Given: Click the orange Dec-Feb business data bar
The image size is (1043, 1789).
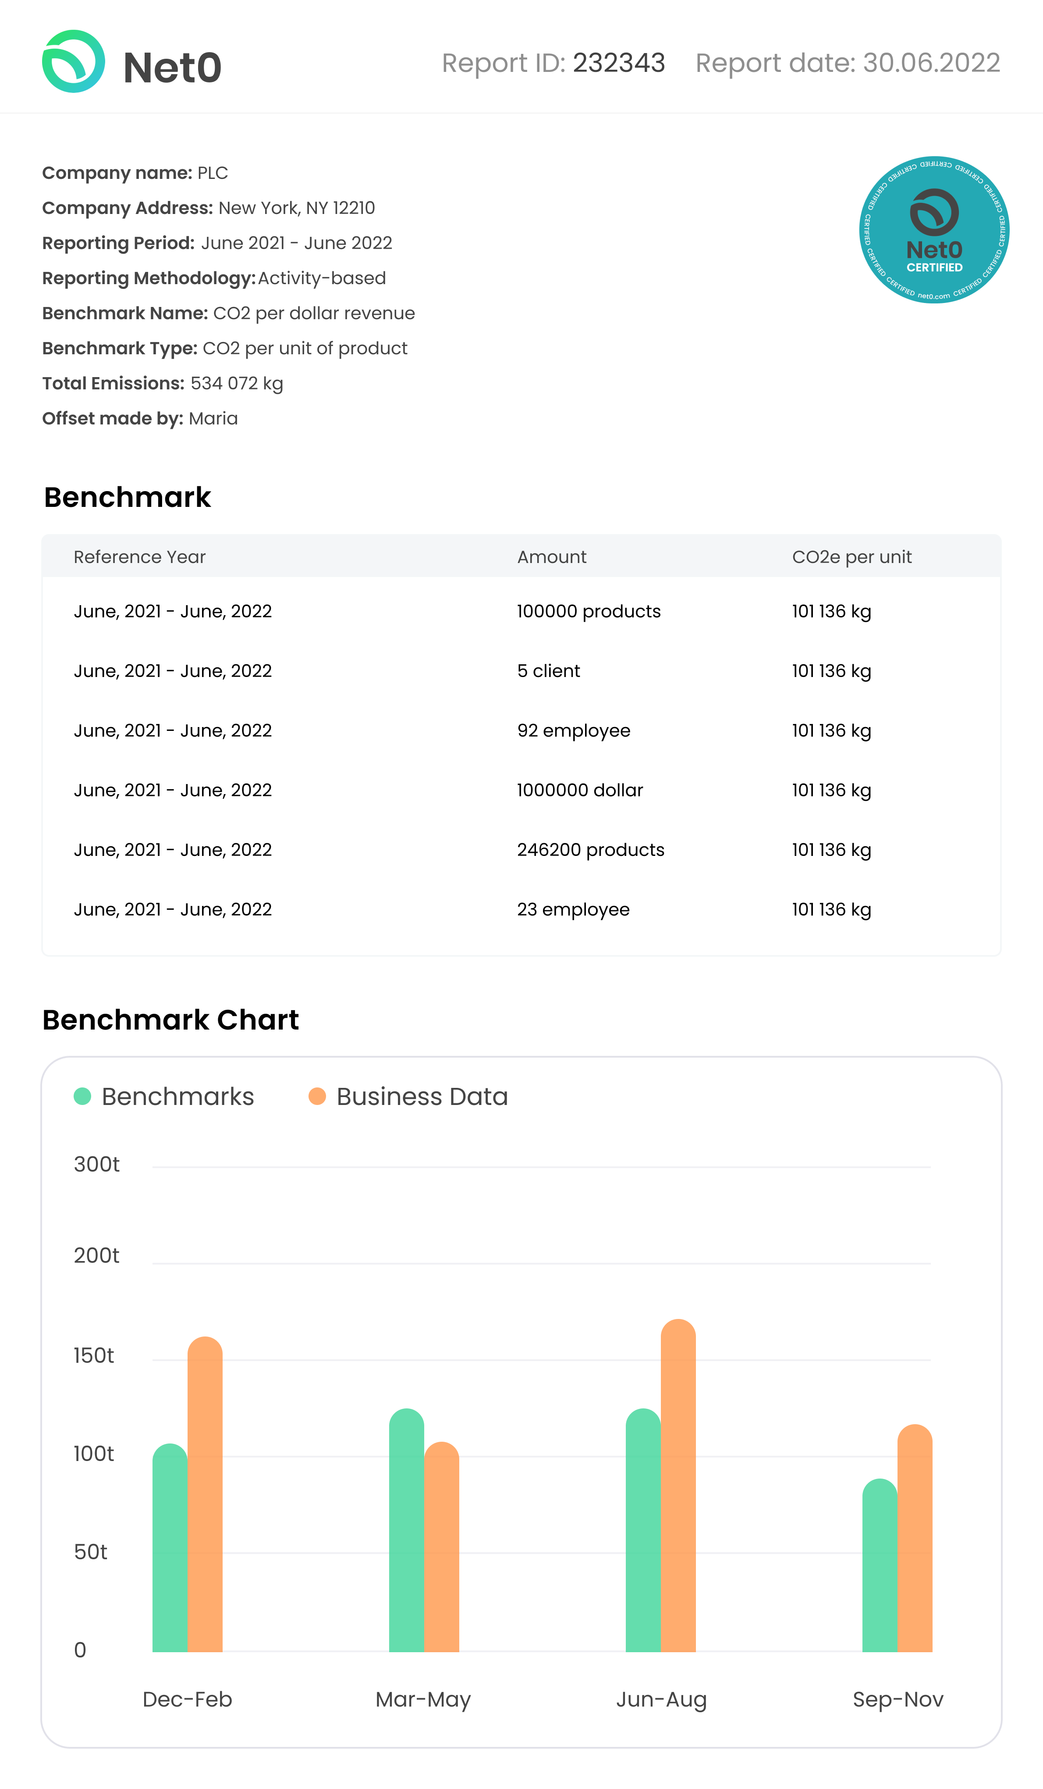Looking at the screenshot, I should (x=205, y=1493).
